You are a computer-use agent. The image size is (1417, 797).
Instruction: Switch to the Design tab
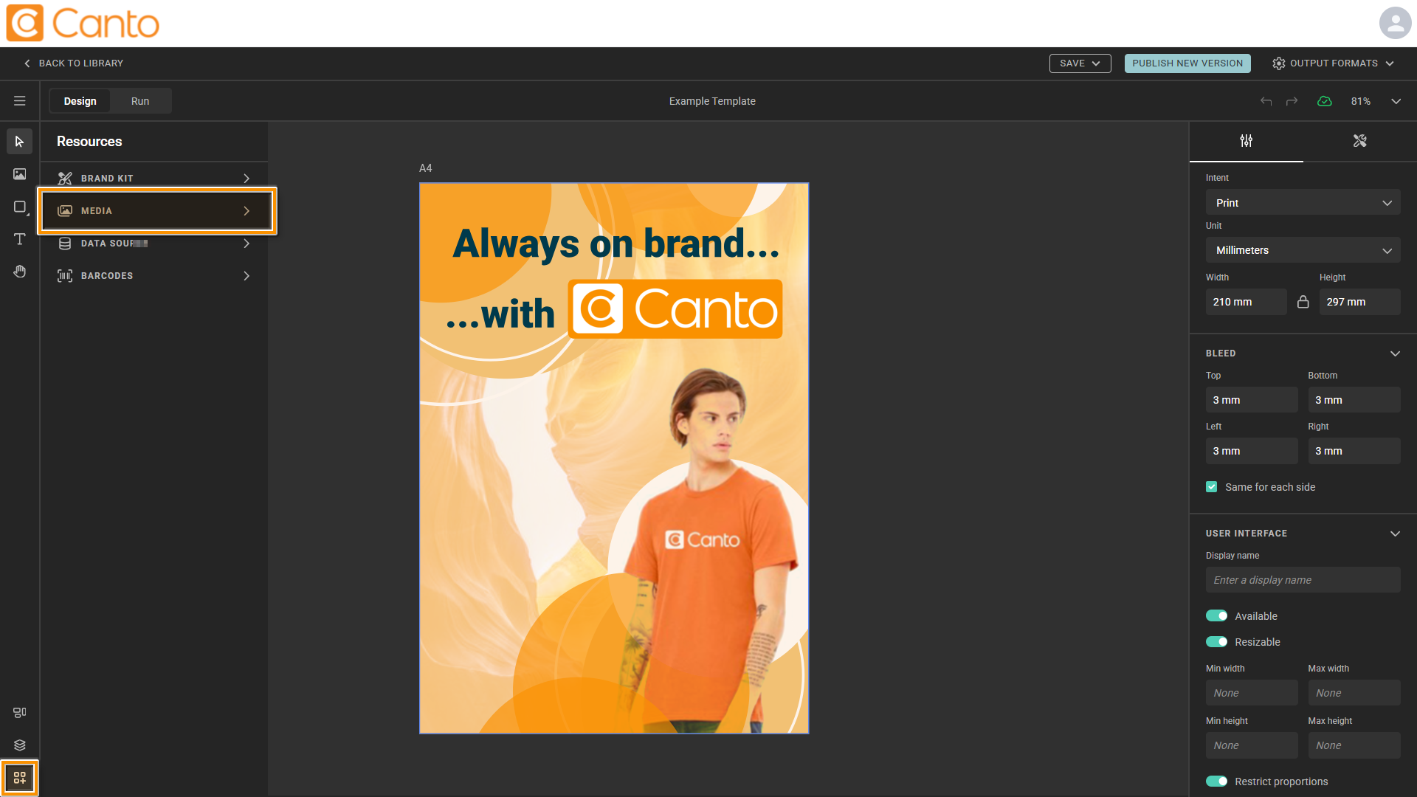click(x=80, y=101)
